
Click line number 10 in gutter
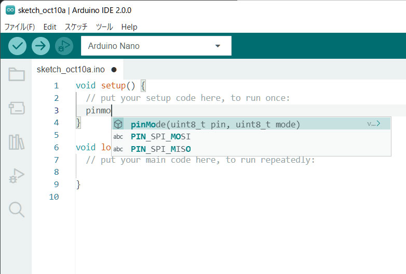(54, 197)
